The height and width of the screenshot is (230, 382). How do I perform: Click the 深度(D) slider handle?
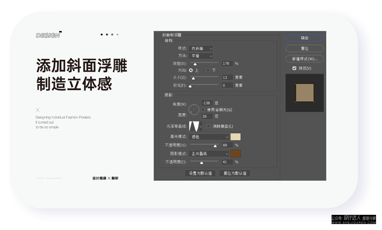[195, 64]
